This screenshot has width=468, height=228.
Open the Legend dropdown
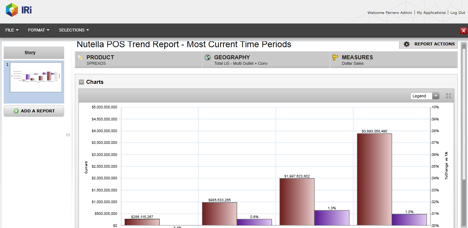pos(425,96)
